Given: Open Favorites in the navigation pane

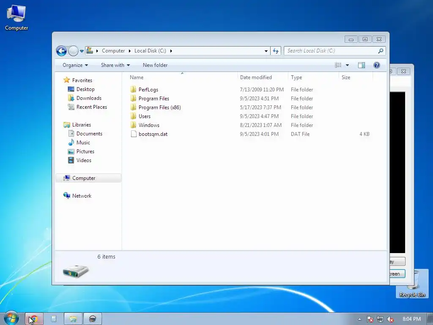Looking at the screenshot, I should [x=82, y=80].
